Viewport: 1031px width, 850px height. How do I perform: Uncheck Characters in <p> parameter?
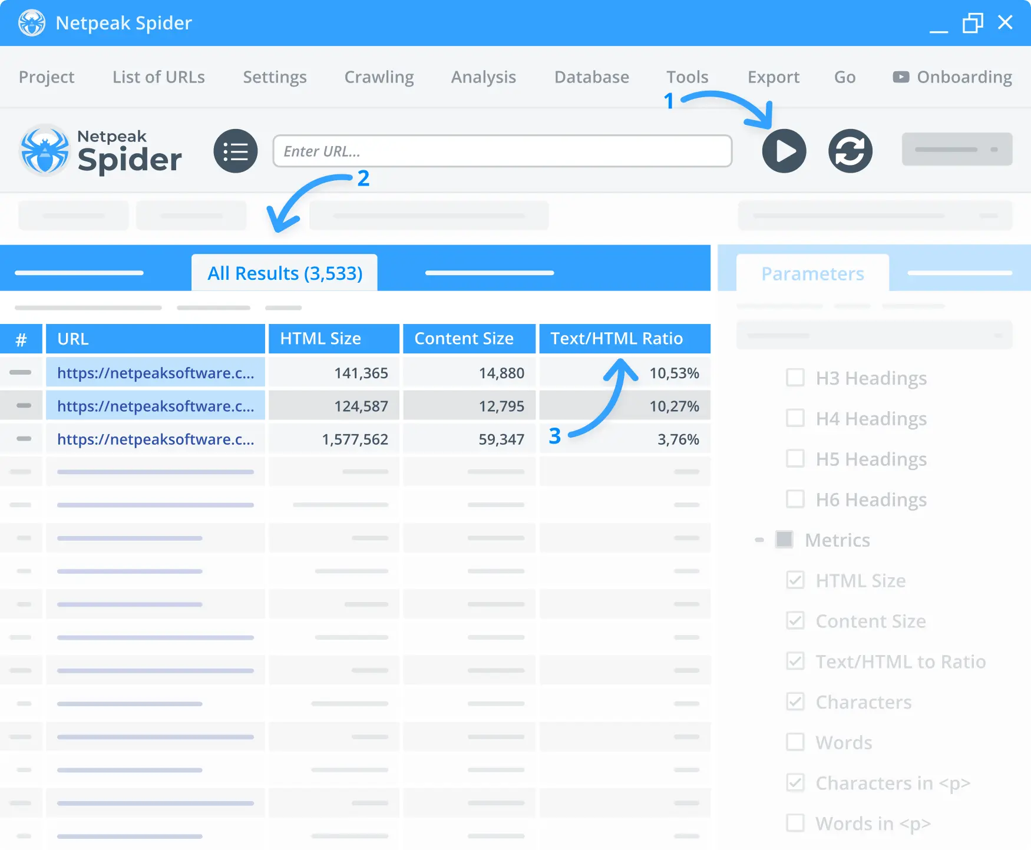[795, 783]
